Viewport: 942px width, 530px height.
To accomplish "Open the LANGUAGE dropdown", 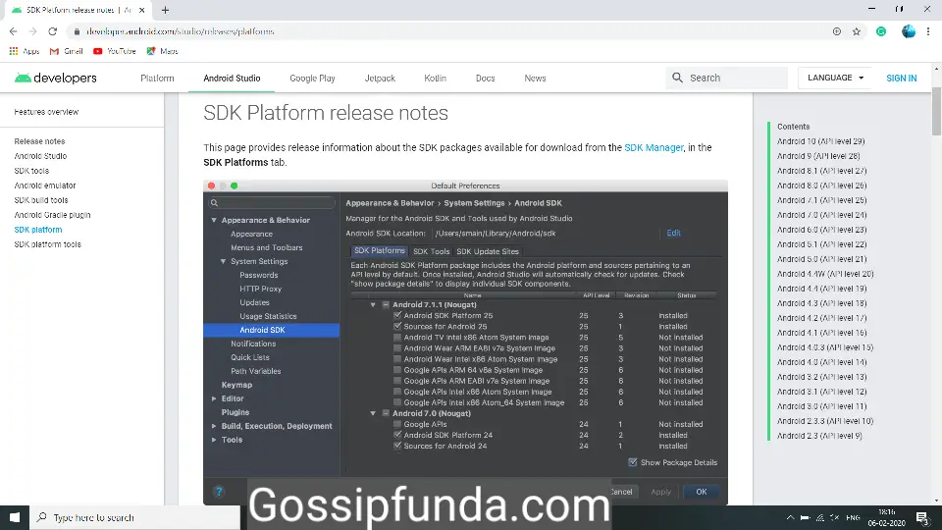I will click(835, 78).
